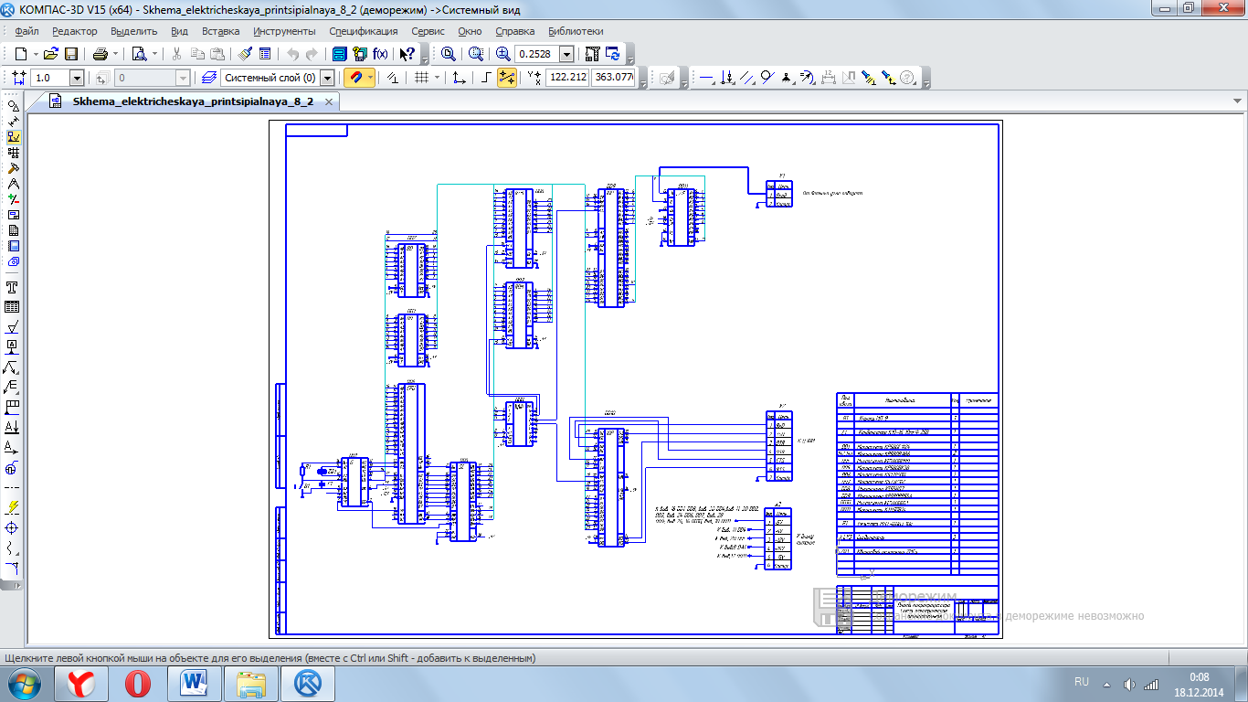Image resolution: width=1248 pixels, height=702 pixels.
Task: Click the Save document icon
Action: click(x=71, y=54)
